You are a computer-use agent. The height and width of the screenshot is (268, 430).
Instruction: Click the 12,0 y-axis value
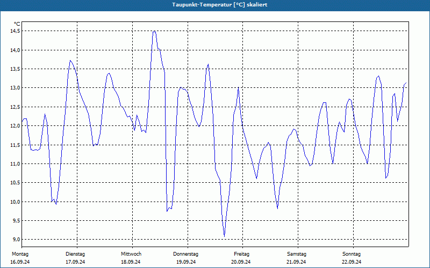point(15,126)
